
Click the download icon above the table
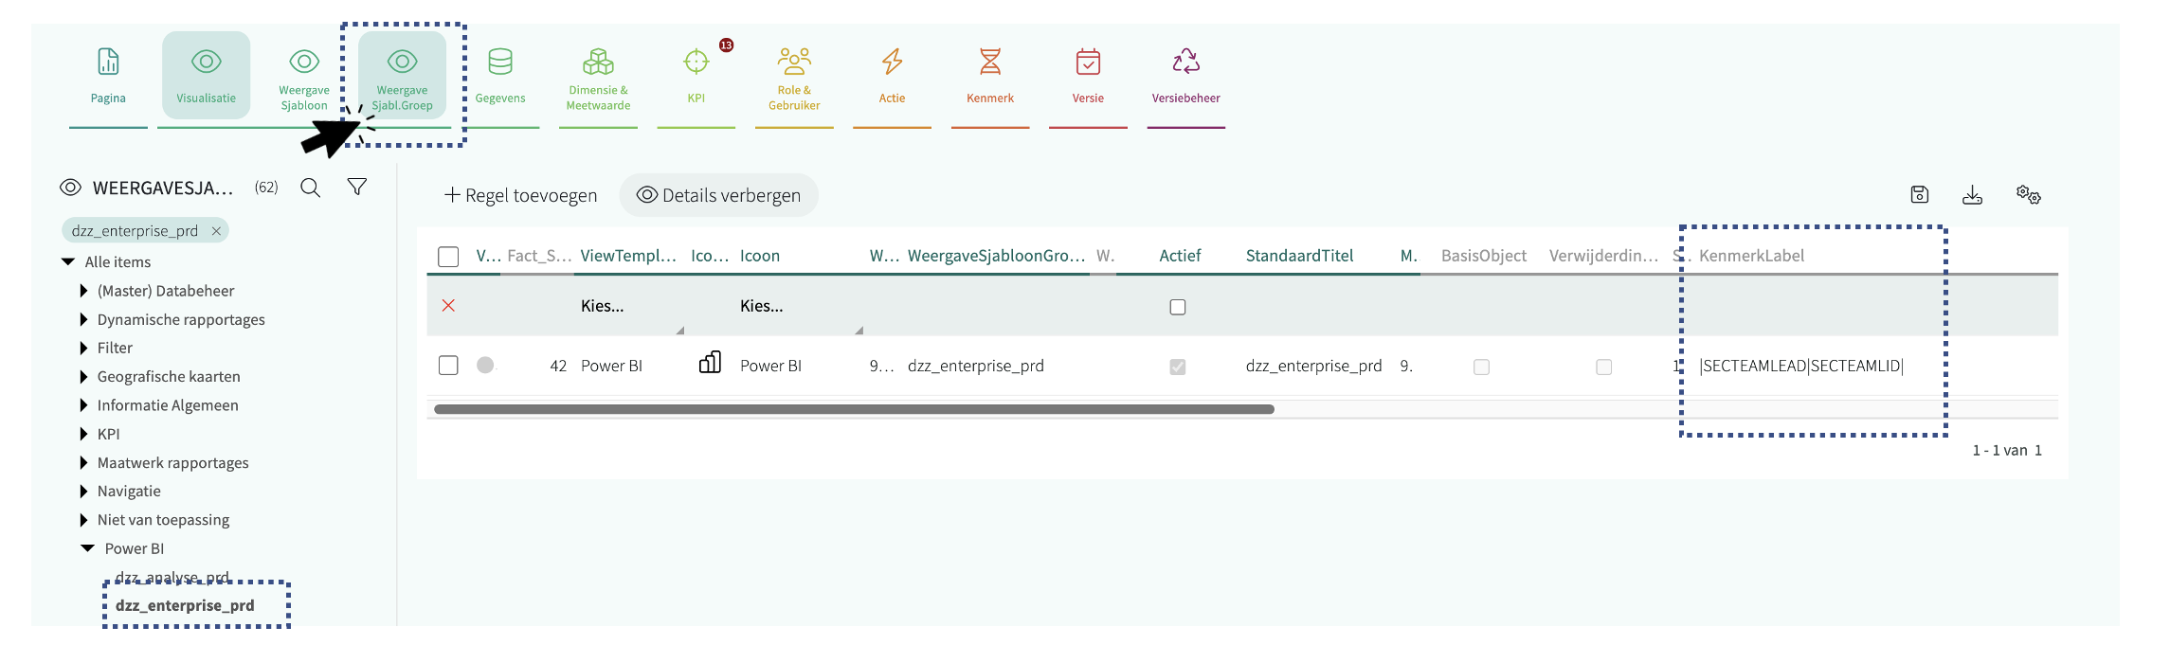(x=1972, y=195)
